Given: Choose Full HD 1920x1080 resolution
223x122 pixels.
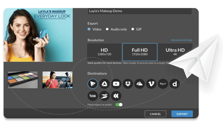Looking at the screenshot, I should tap(140, 52).
